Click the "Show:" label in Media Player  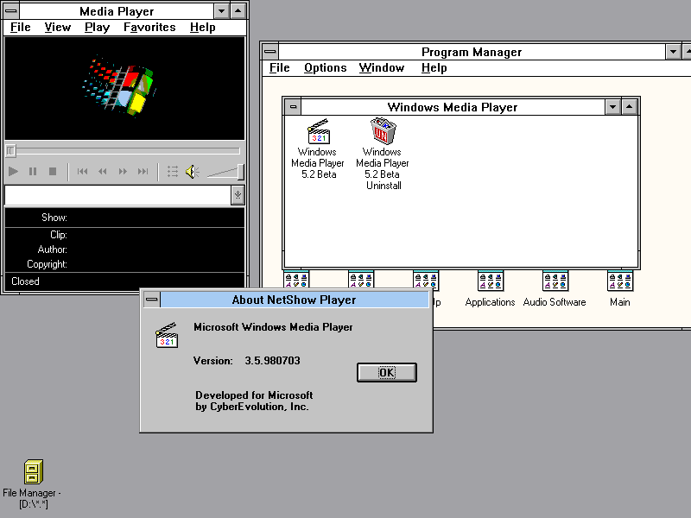[54, 218]
